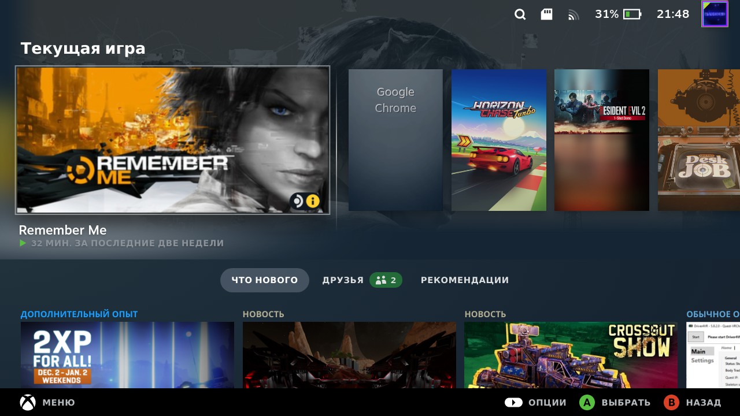740x416 pixels.
Task: Select the Google Chrome tile
Action: pyautogui.click(x=395, y=140)
